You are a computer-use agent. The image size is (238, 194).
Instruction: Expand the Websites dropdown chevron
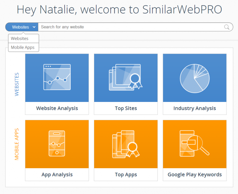[34, 27]
